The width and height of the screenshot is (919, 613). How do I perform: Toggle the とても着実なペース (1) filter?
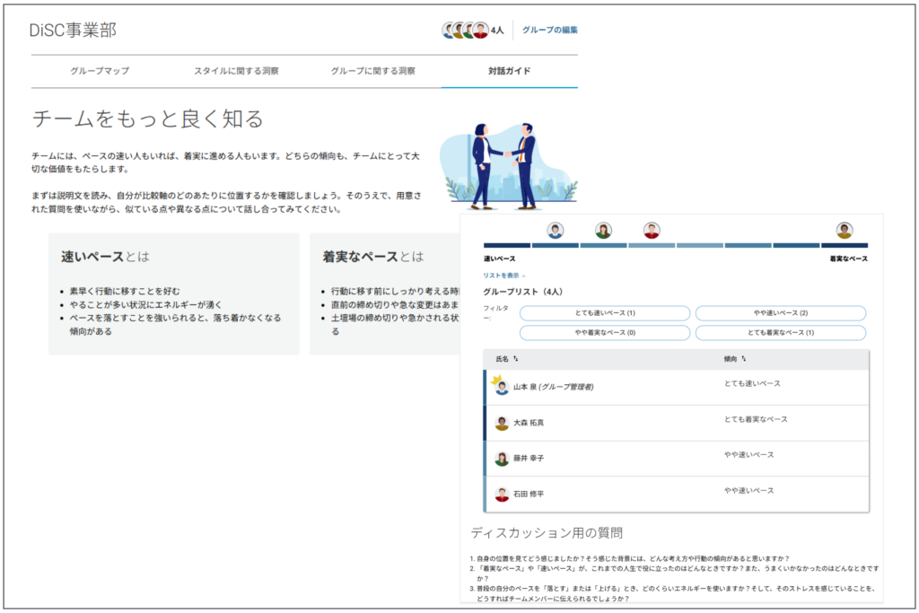(780, 333)
